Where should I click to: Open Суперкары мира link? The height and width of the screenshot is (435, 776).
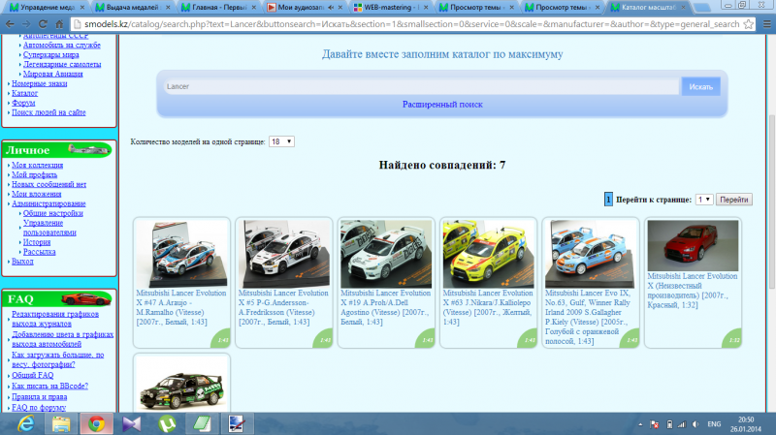pyautogui.click(x=51, y=54)
